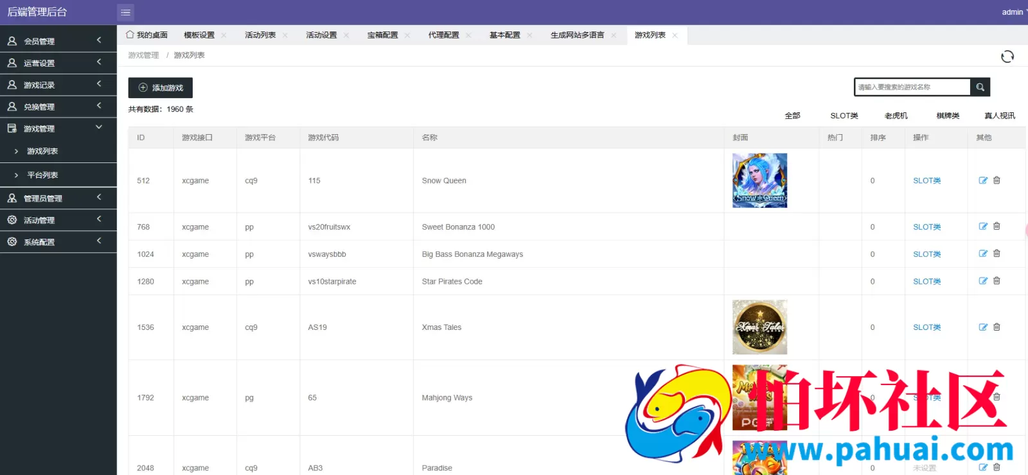
Task: Toggle the sidebar collapse hamburger icon
Action: point(125,12)
